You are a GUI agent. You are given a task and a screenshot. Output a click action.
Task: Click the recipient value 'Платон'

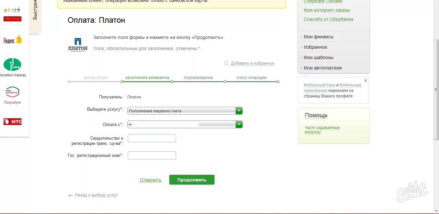(134, 97)
